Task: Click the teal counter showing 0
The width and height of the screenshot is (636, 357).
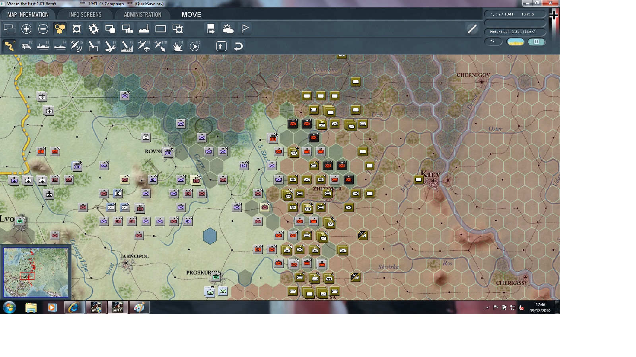Action: (x=536, y=42)
